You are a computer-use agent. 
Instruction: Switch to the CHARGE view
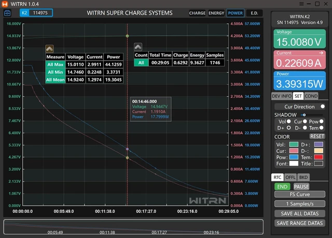pyautogui.click(x=197, y=13)
